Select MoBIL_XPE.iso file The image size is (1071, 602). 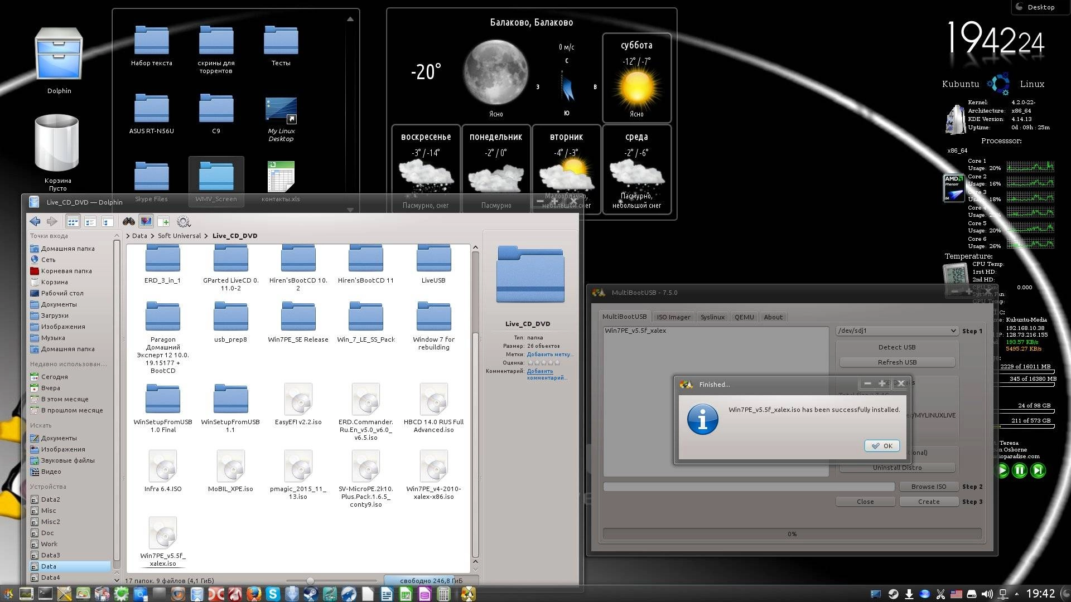[230, 471]
